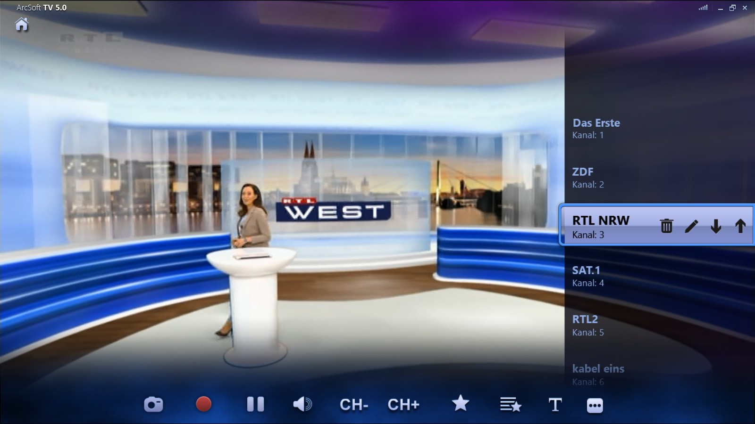Restore down the ArcSoft TV window
This screenshot has height=424, width=755.
[732, 8]
